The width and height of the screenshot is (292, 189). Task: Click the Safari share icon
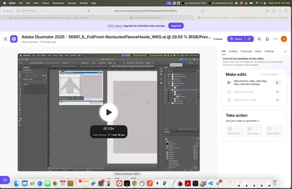point(274,11)
